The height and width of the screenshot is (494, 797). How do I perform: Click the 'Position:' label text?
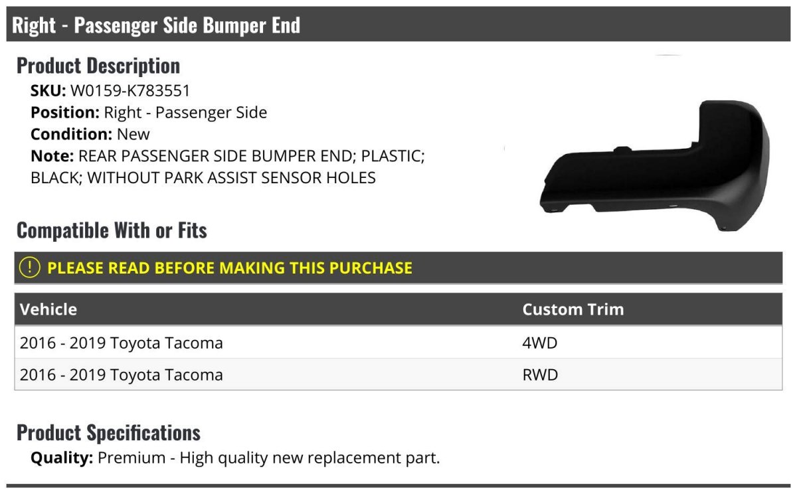(x=65, y=112)
